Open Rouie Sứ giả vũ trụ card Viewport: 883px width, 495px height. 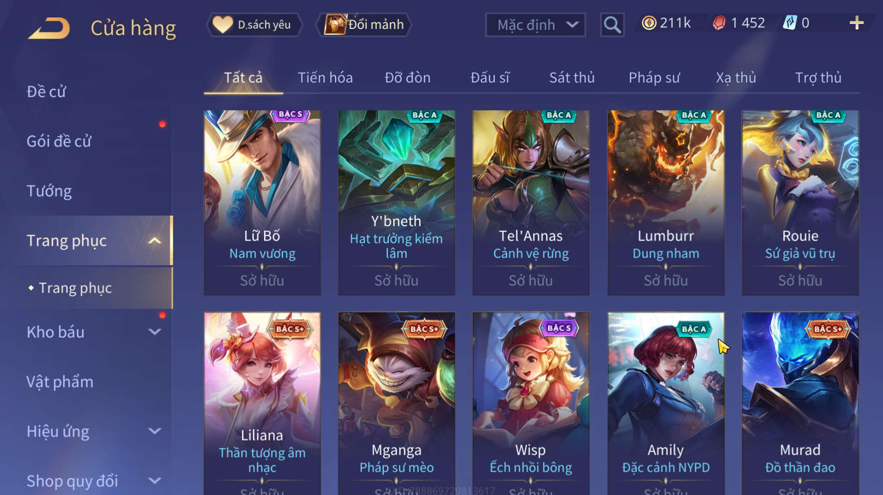[x=800, y=203]
